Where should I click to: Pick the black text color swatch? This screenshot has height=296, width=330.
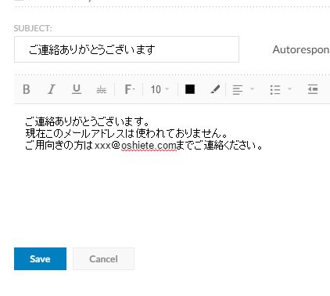190,89
